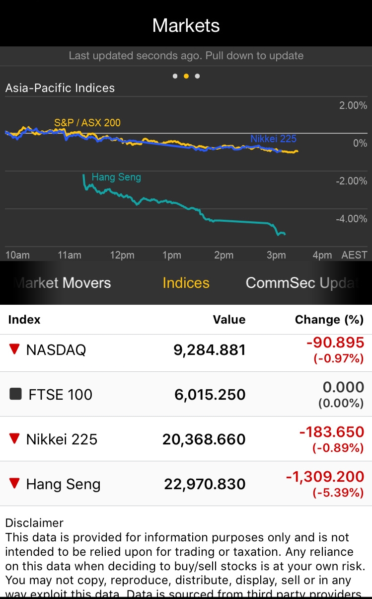Tap the Hang Seng -1,309.200 change value

coord(325,477)
